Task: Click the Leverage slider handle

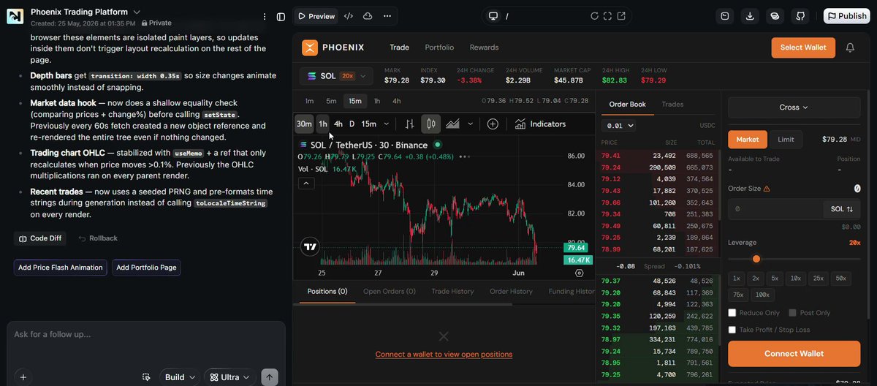Action: 756,259
